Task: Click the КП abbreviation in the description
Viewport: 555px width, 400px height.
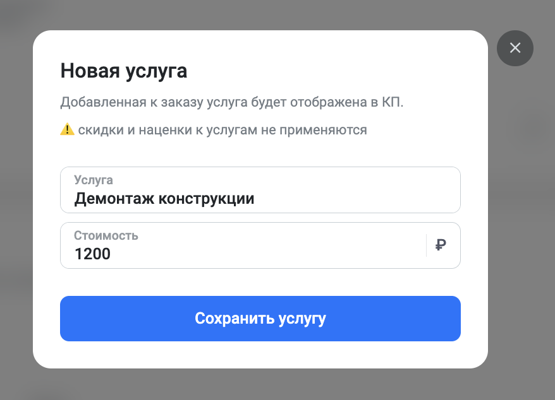Action: [392, 102]
